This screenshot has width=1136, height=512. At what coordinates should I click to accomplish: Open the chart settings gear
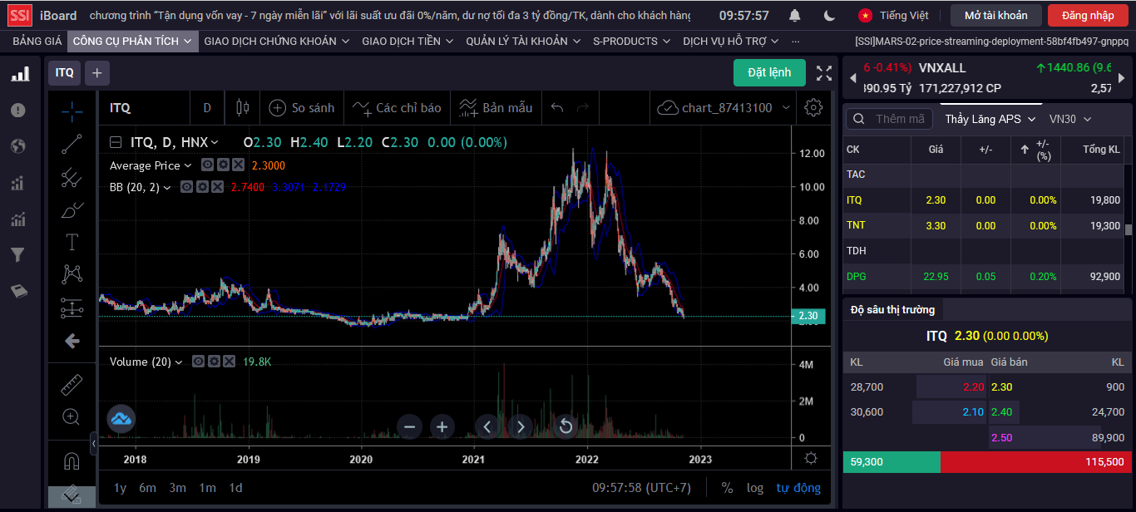[813, 107]
